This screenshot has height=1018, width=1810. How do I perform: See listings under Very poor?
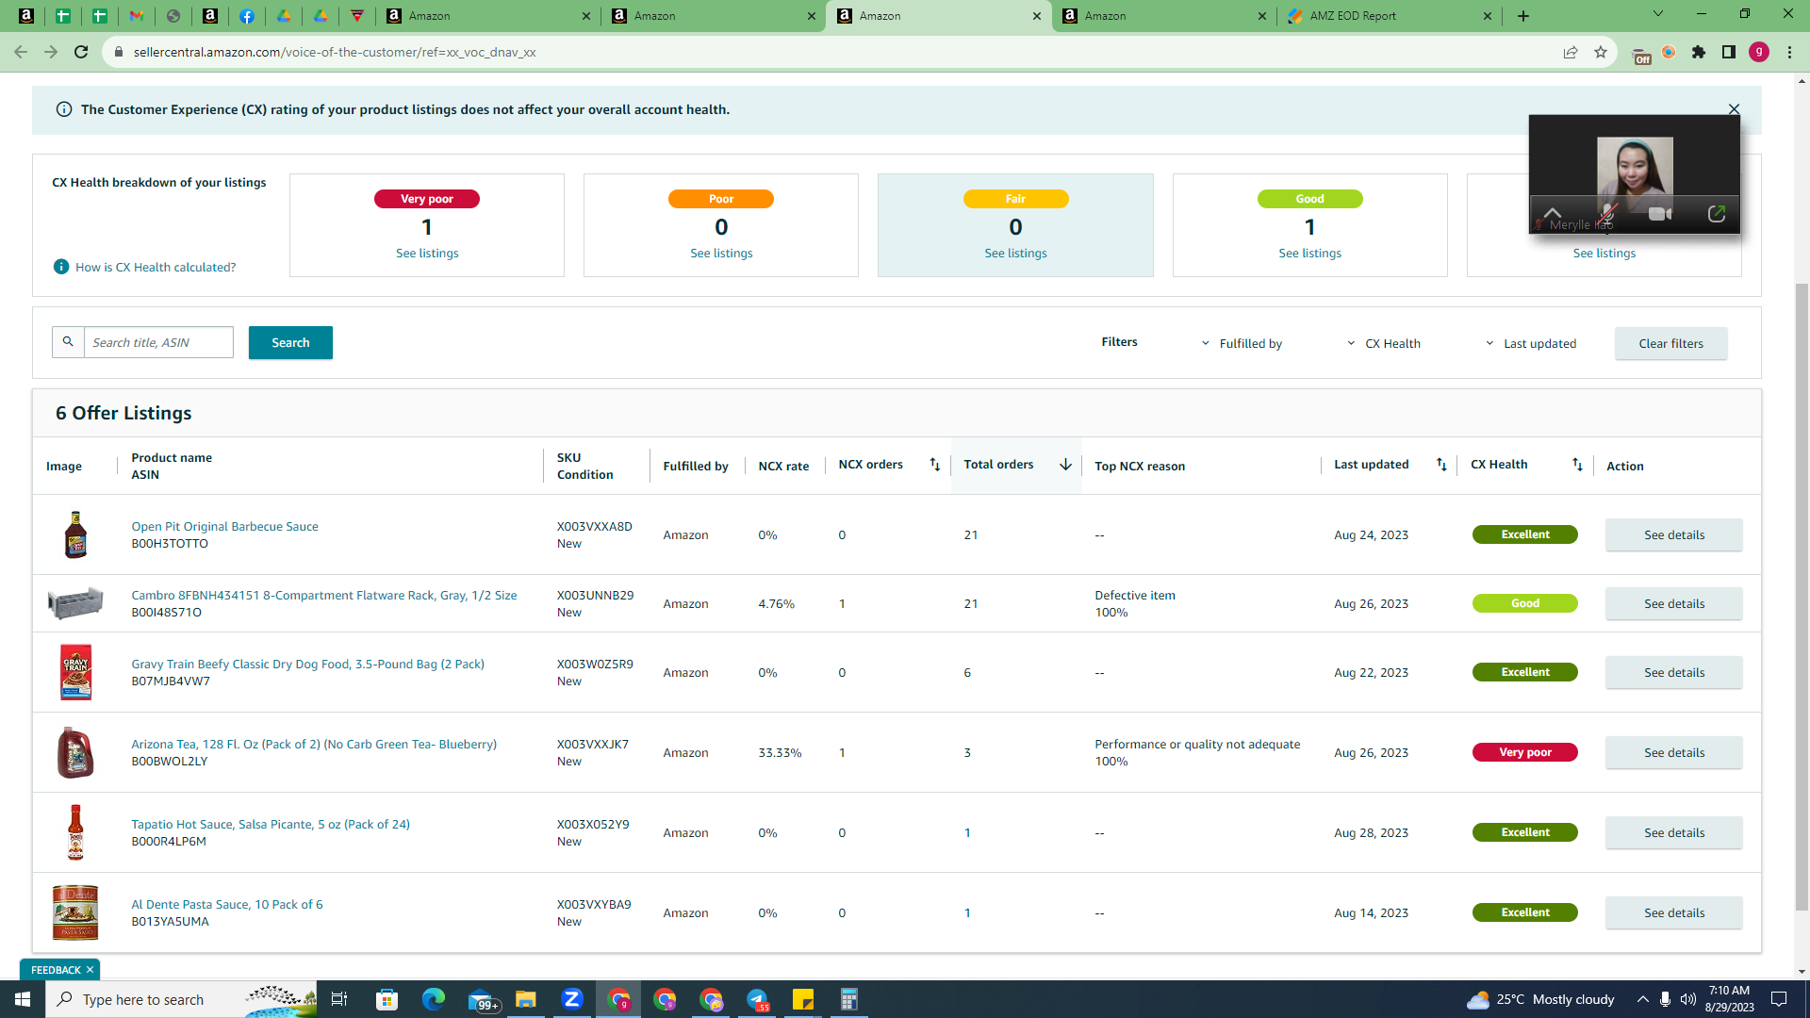coord(427,253)
